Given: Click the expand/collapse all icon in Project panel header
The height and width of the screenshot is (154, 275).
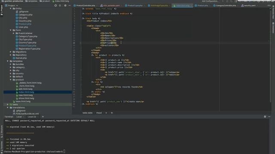Looking at the screenshot, I should (x=60, y=6).
